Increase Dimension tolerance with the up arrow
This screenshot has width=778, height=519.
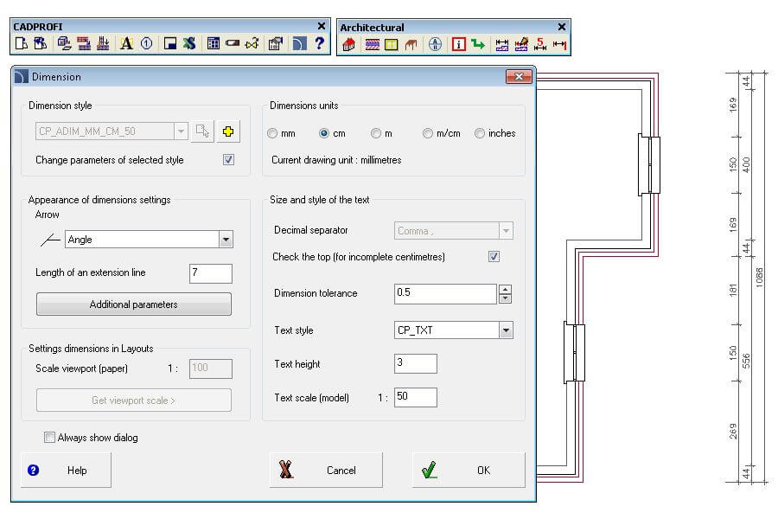506,289
